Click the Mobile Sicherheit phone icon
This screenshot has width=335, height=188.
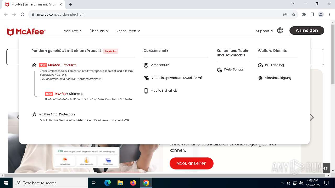coord(146,91)
